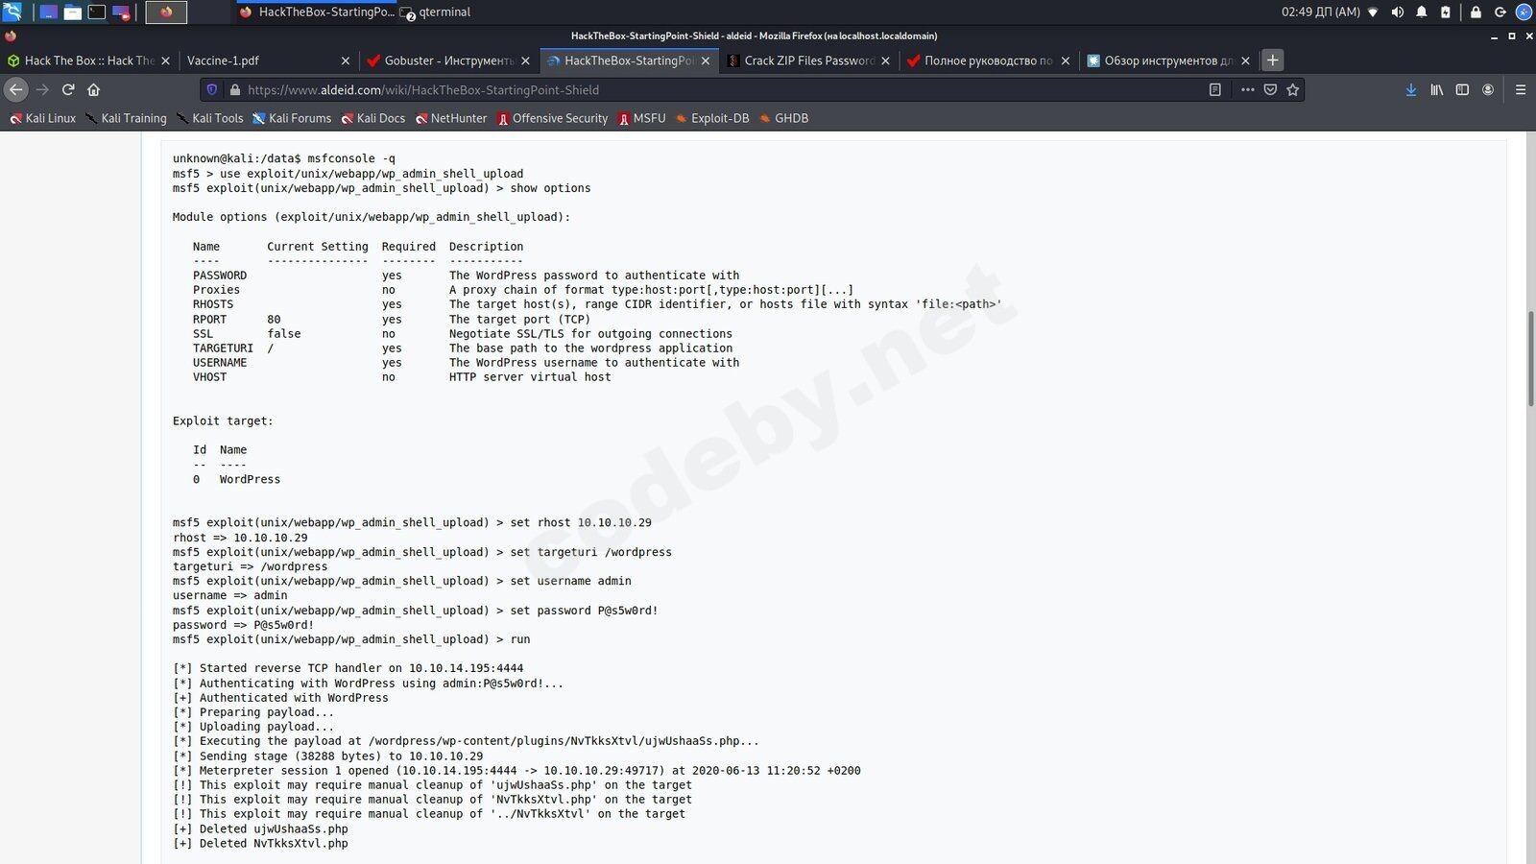Show desktop from the top panel
The height and width of the screenshot is (864, 1536).
(x=47, y=12)
